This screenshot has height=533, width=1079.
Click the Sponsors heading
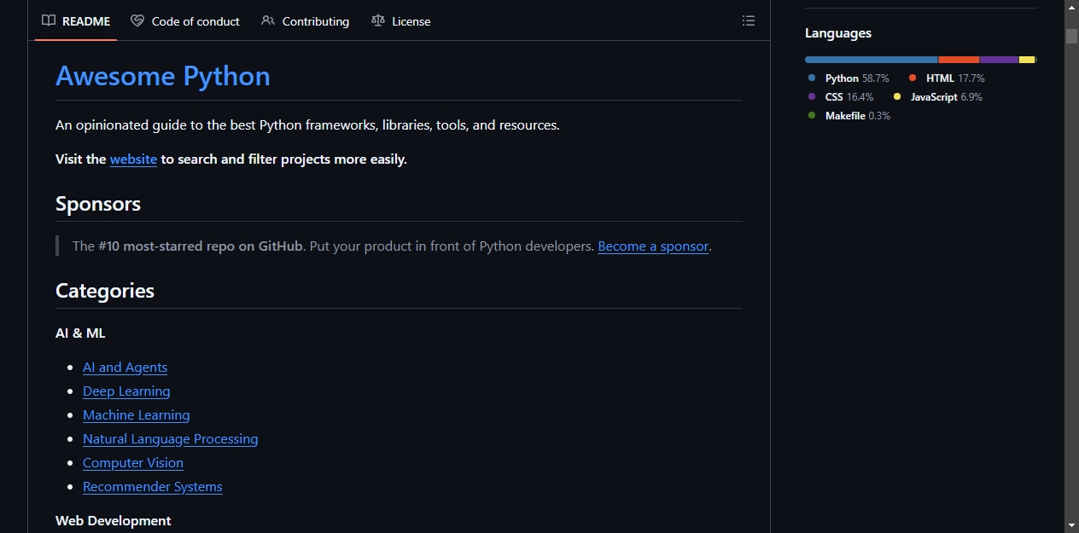pos(98,204)
